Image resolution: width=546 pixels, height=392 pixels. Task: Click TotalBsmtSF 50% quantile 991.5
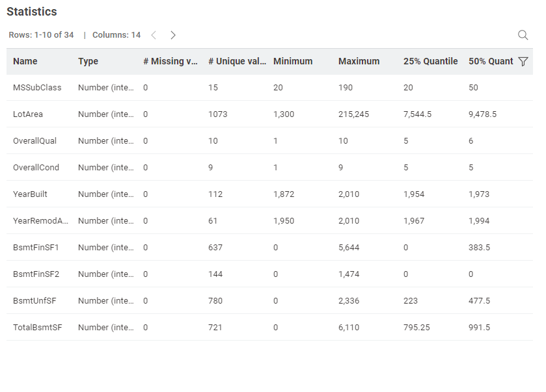pos(479,327)
